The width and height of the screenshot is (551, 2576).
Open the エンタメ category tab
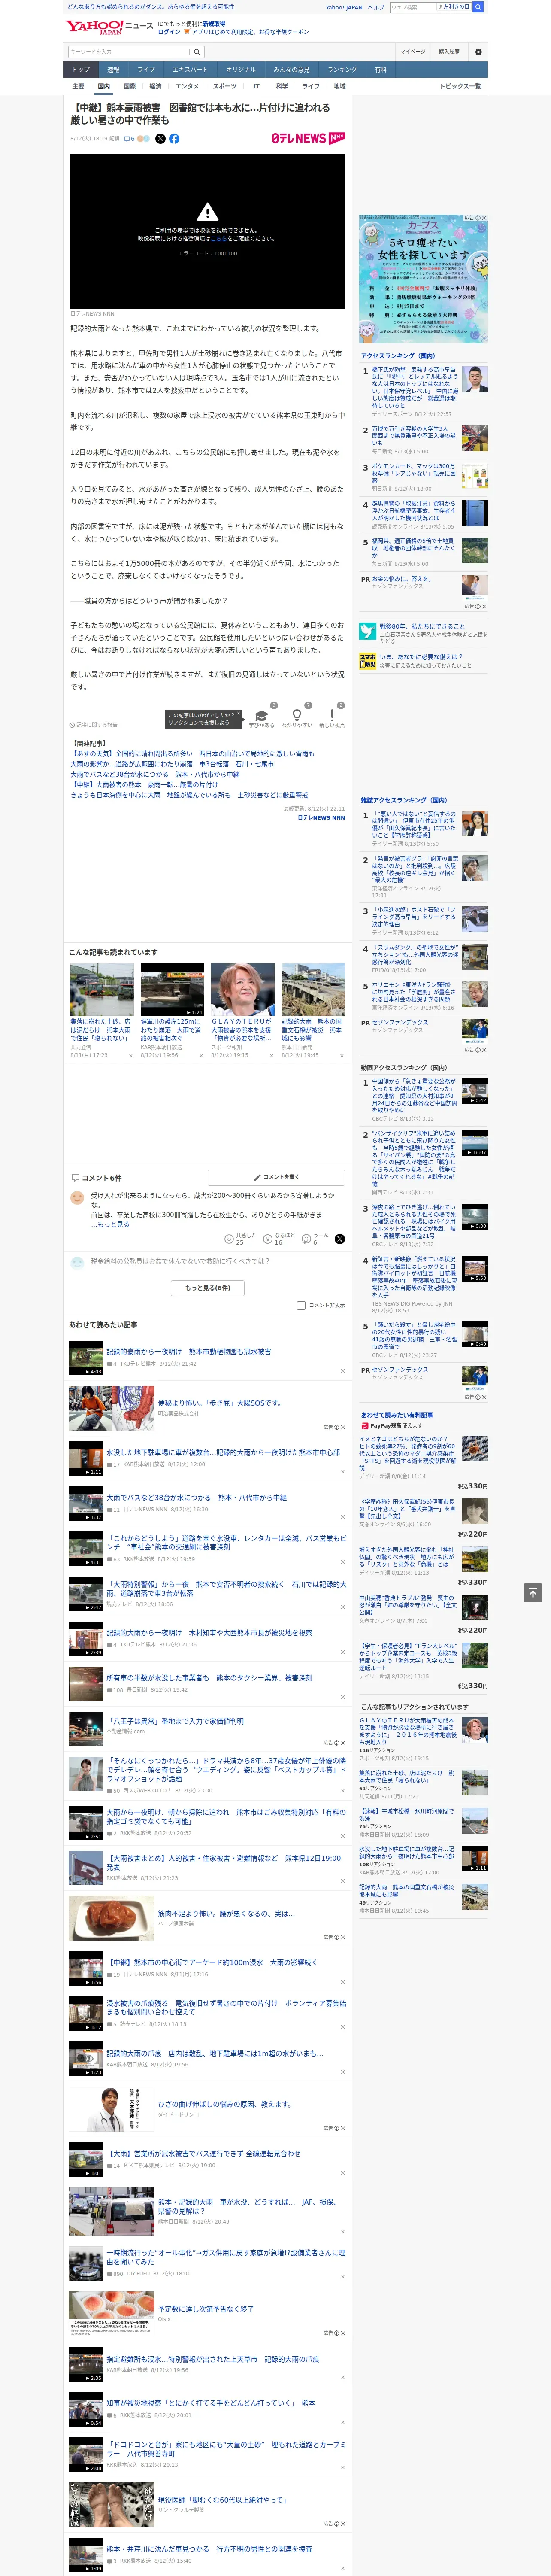(187, 86)
